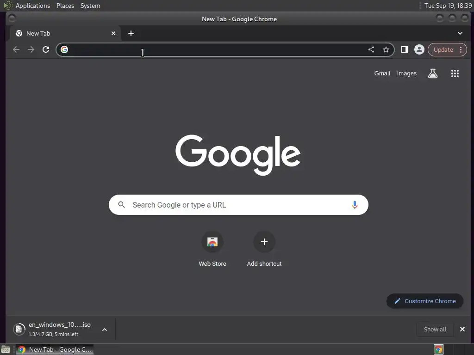
Task: Click the show desktop icon in taskbar
Action: [6, 350]
